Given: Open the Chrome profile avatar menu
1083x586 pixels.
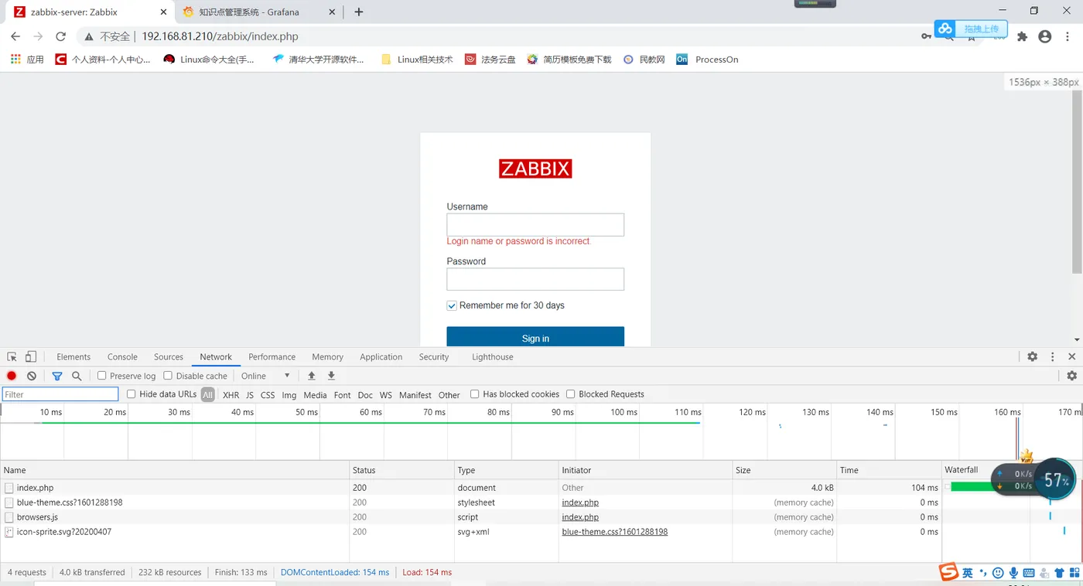Looking at the screenshot, I should click(1045, 36).
